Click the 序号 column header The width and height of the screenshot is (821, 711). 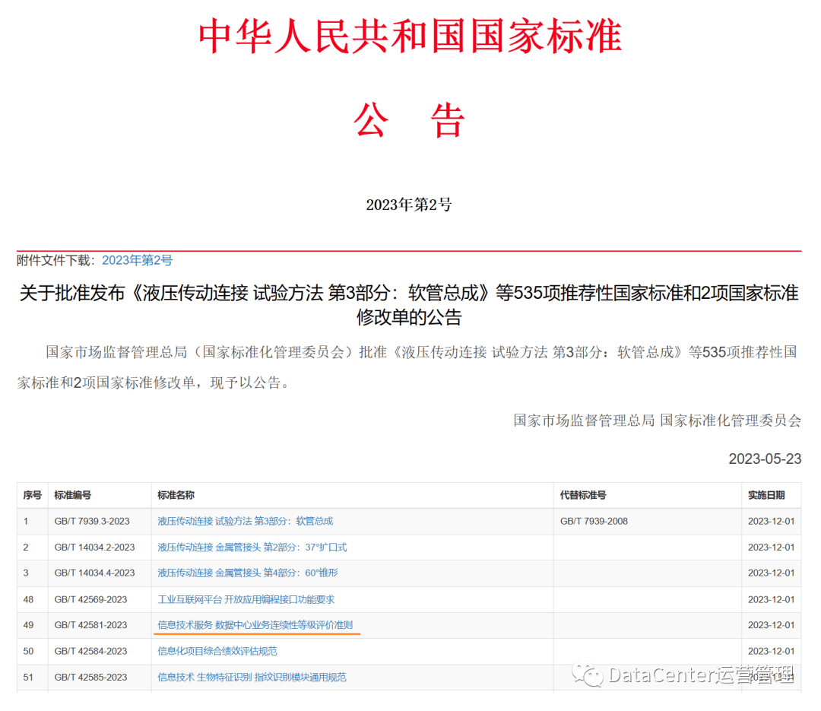pyautogui.click(x=33, y=495)
